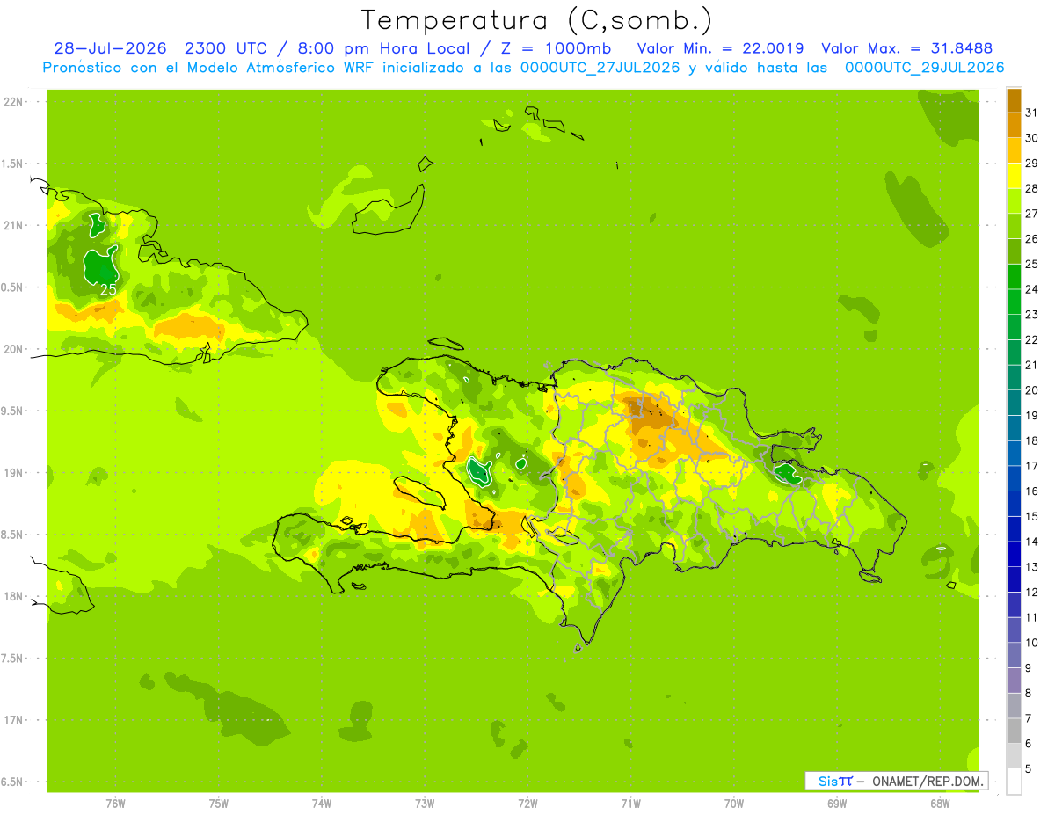
Task: Click the '28' value on color scale
Action: tap(1031, 188)
